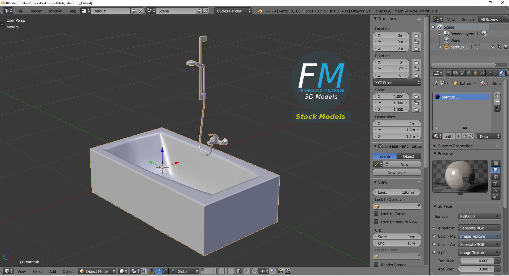Open the File menu
This screenshot has height=276, width=509.
(20, 11)
